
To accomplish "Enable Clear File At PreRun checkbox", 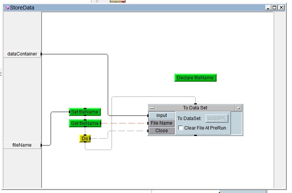I will click(181, 128).
